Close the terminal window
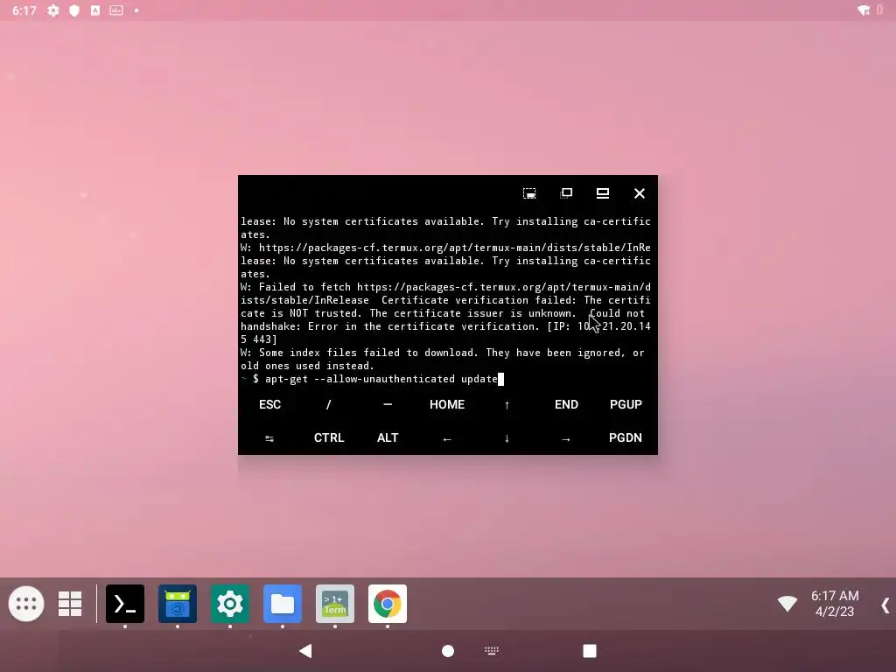Image resolution: width=896 pixels, height=672 pixels. 640,193
